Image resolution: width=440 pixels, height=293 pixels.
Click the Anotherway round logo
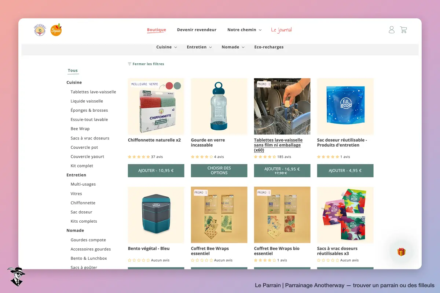point(40,30)
